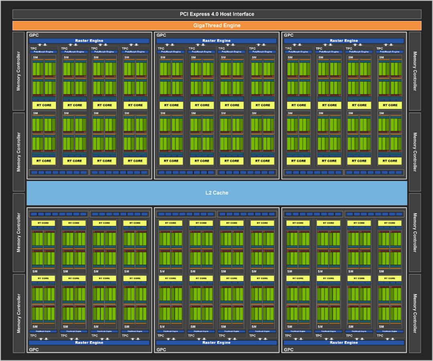The height and width of the screenshot is (361, 433).
Task: Click the PolyMorph Engine in the bottom-left GPC
Action: [x=43, y=331]
